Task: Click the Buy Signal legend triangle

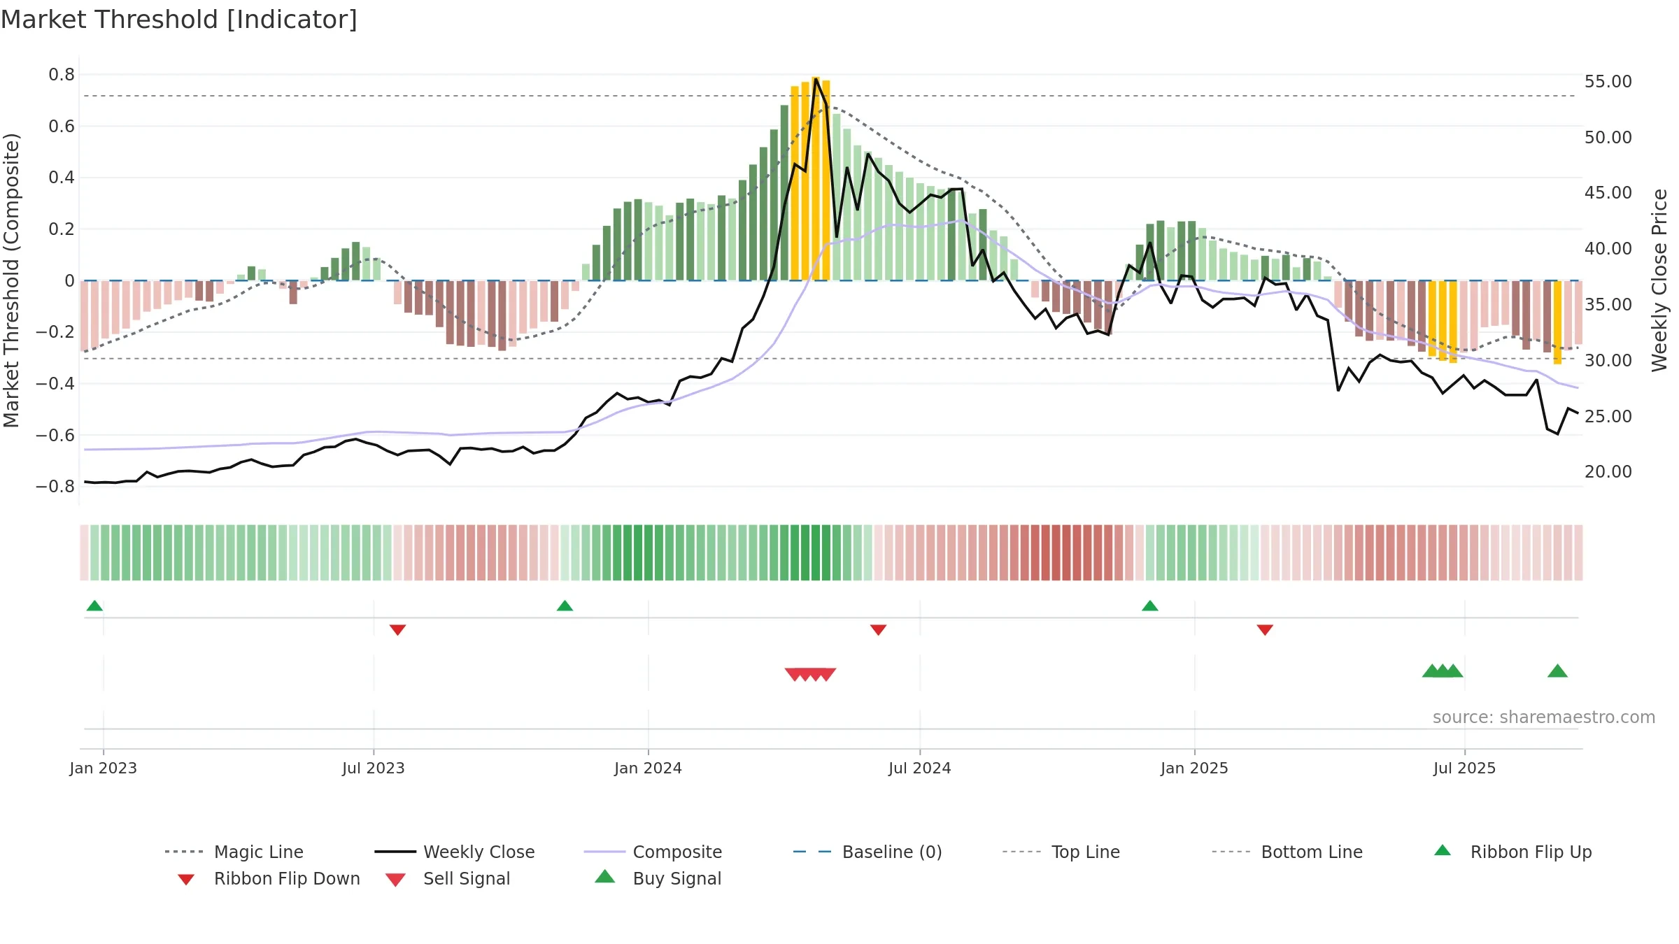Action: [x=604, y=876]
